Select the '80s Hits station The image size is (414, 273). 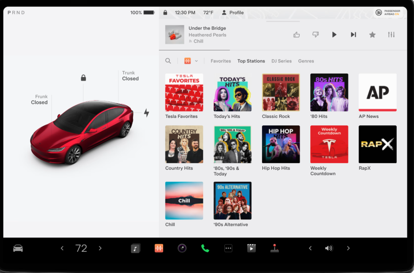[329, 92]
